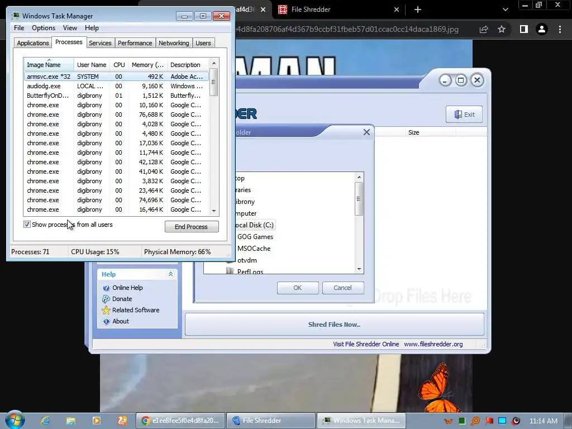Open Online Help in File Shredder
The image size is (572, 429).
[x=127, y=288]
